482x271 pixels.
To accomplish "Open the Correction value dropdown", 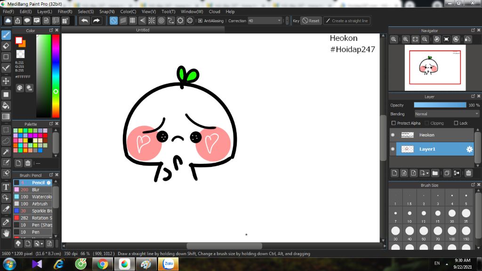I will coord(279,21).
